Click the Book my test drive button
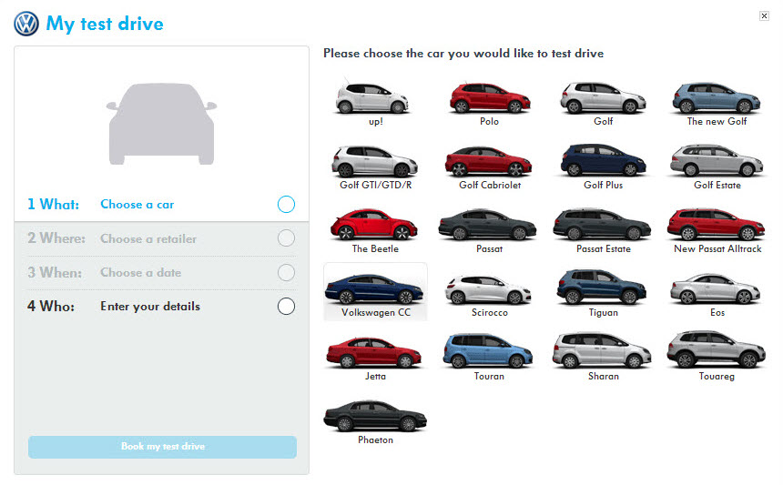The height and width of the screenshot is (485, 783). pyautogui.click(x=162, y=447)
